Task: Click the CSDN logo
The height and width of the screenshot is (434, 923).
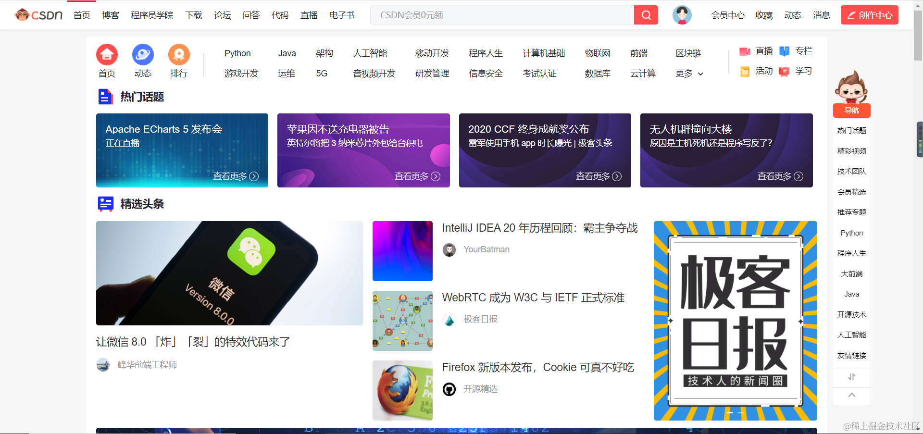Action: pos(39,15)
